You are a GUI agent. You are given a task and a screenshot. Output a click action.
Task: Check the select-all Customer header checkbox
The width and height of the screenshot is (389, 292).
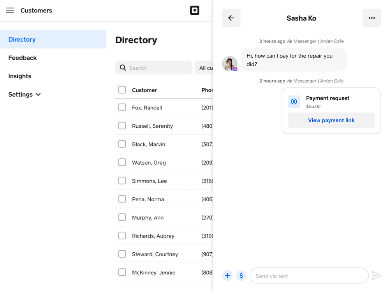tap(122, 90)
